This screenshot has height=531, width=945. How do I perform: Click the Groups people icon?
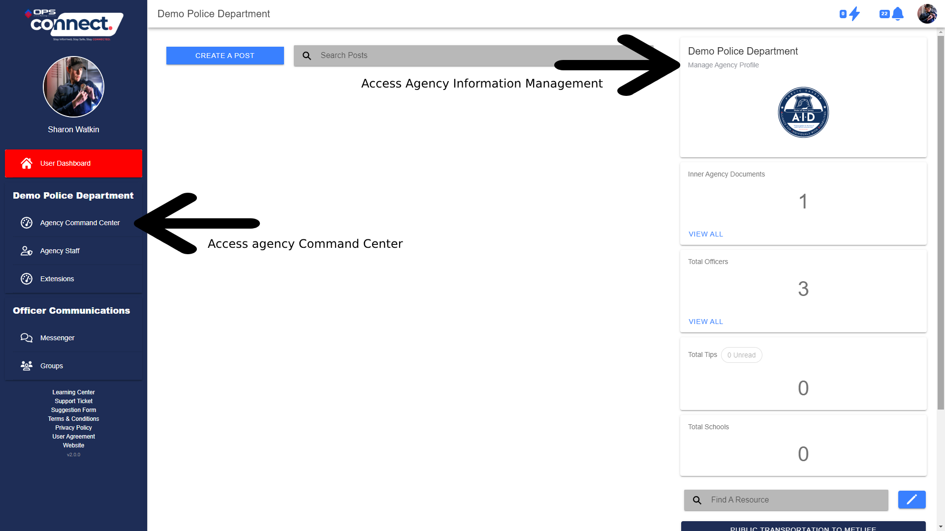(x=27, y=366)
